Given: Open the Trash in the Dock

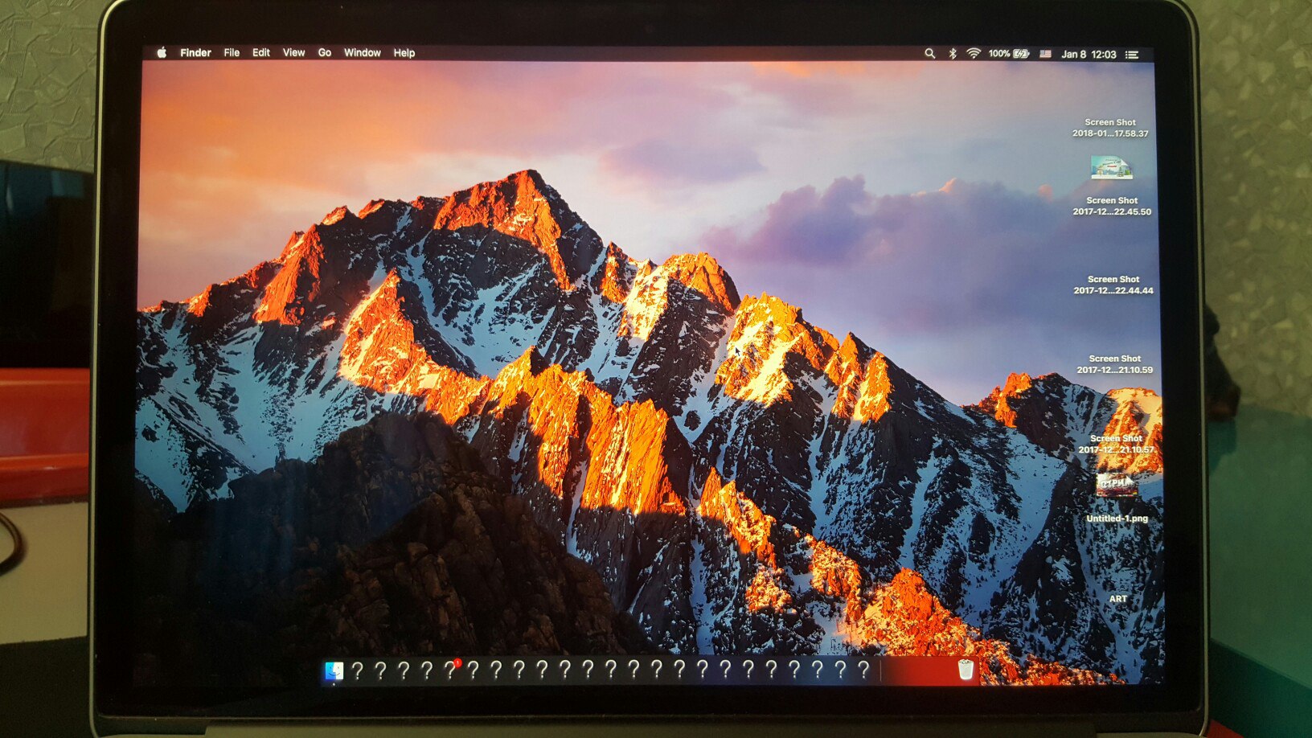Looking at the screenshot, I should 966,670.
